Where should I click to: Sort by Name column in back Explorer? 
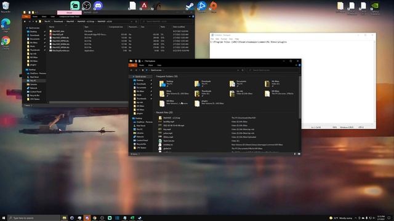[65, 27]
